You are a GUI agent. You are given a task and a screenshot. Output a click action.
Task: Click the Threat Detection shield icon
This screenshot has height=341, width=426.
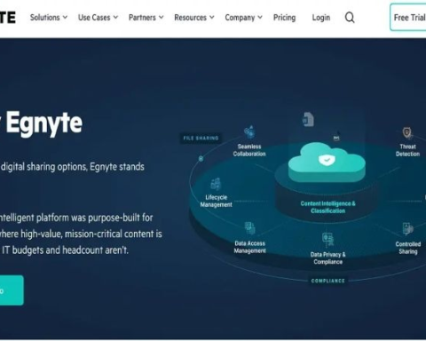(407, 133)
